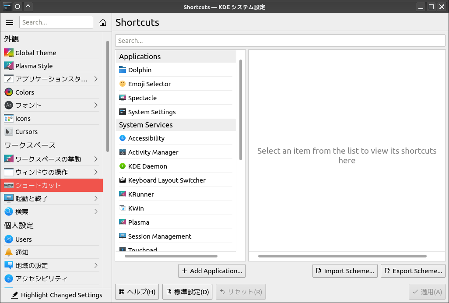This screenshot has width=449, height=303.
Task: Click the Plasma Style icon
Action: 9,66
